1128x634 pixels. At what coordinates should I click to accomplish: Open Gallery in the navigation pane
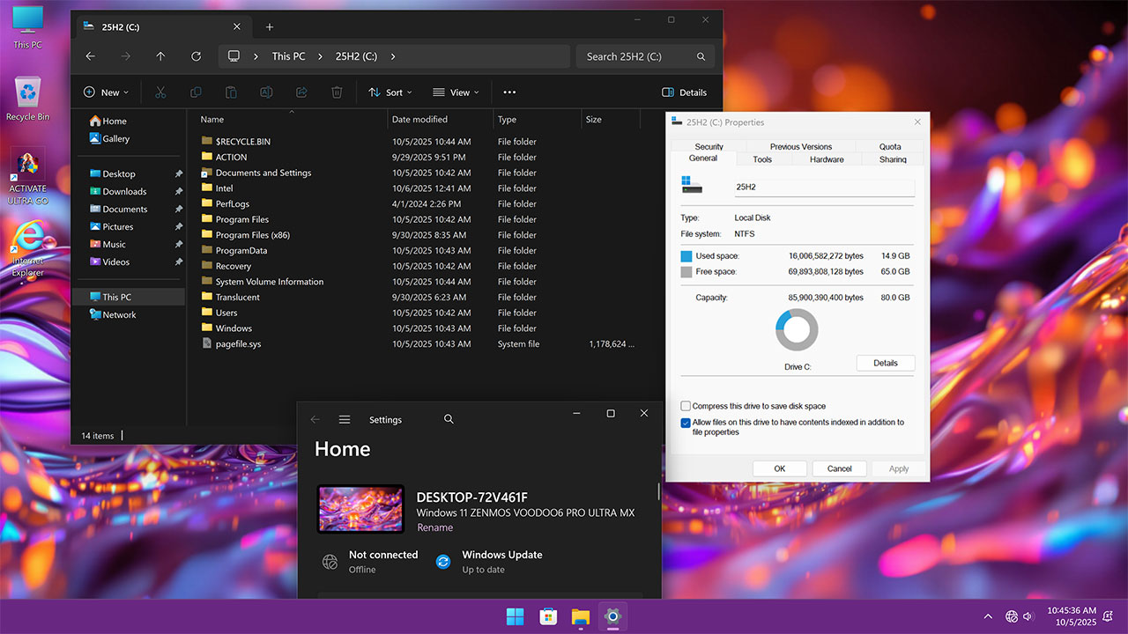pyautogui.click(x=115, y=138)
